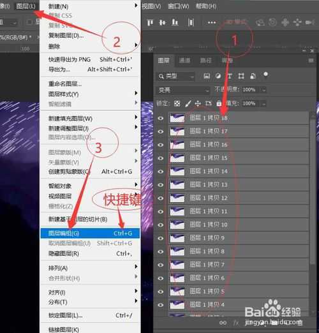Choose 创建剪贴蒙版(C) menu item

pos(90,172)
